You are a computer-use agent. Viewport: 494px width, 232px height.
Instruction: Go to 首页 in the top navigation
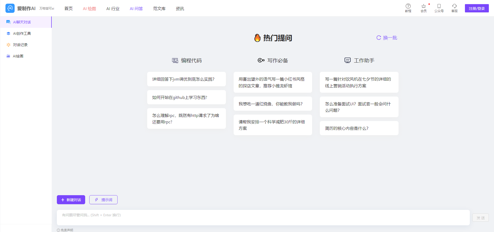point(68,8)
